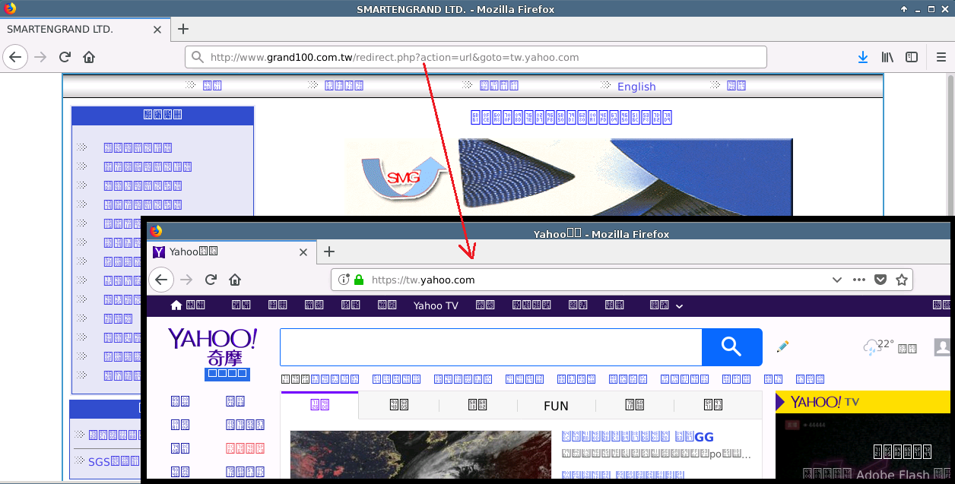Open news headline ending in GG
The height and width of the screenshot is (484, 955).
click(637, 436)
